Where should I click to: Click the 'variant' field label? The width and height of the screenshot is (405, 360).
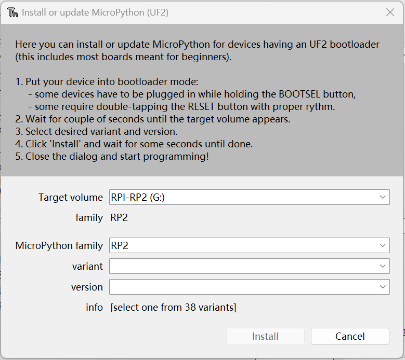point(87,266)
